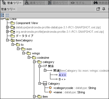Select '+name : datatype::String' attribute
This screenshot has width=109, height=99.
(69, 92)
